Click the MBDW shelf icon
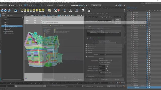Screen dimensions: 161x90 [71, 10]
